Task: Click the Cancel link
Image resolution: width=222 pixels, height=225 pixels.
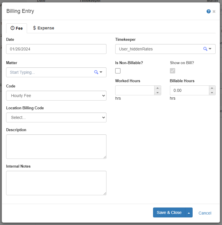Action: (x=205, y=213)
